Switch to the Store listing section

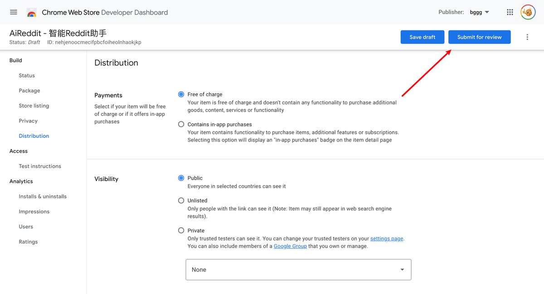(x=34, y=105)
